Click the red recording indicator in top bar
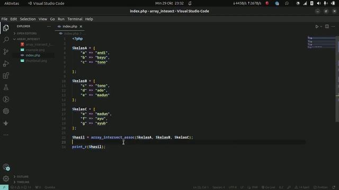This screenshot has height=190, width=339. (x=267, y=3)
